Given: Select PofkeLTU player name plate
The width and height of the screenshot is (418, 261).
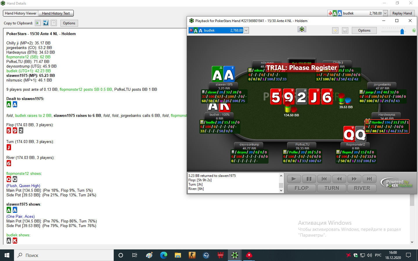Looking at the screenshot, I should point(302,146).
